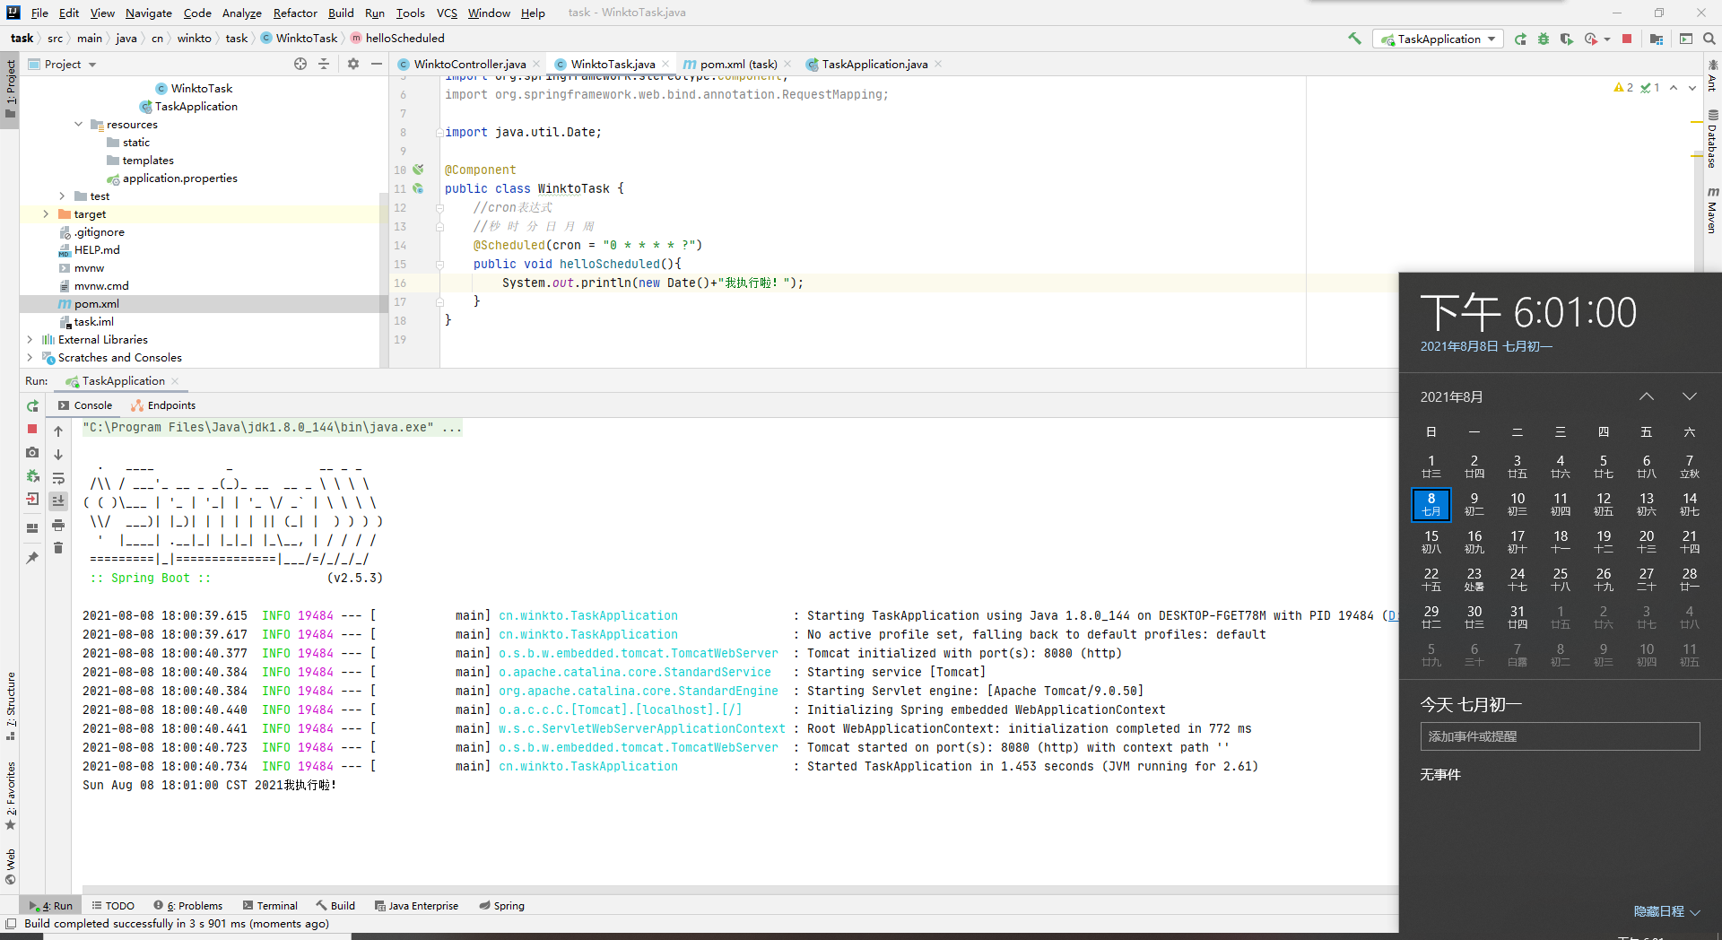Click the 添加事件或提醒 event input field
Viewport: 1722px width, 940px height.
1560,736
